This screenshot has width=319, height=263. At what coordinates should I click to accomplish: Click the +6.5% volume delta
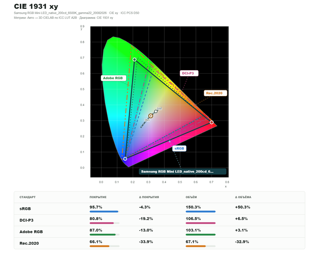[x=241, y=219]
